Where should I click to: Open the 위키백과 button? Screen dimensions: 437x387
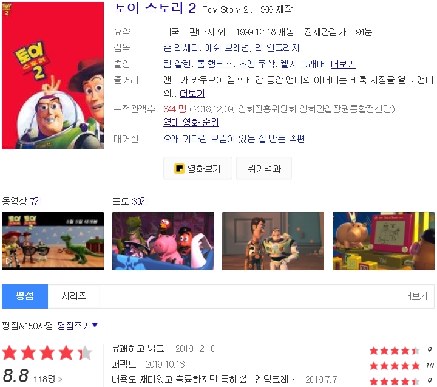click(x=264, y=168)
